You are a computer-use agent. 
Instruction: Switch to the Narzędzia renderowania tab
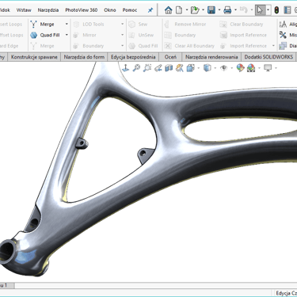click(x=211, y=57)
